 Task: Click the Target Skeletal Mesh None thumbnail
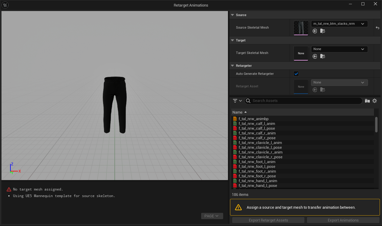click(301, 53)
